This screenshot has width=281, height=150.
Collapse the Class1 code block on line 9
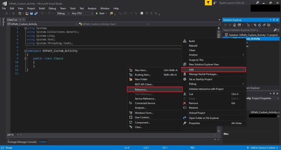click(x=26, y=59)
